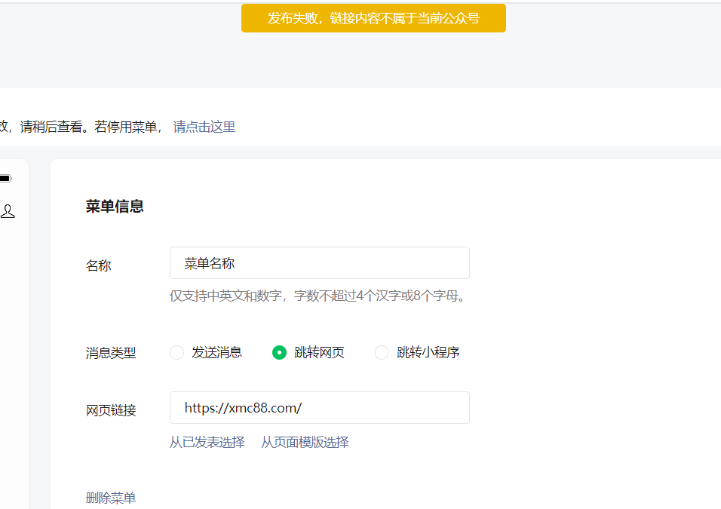721x509 pixels.
Task: Click the battery icon in phone preview
Action: (x=5, y=179)
